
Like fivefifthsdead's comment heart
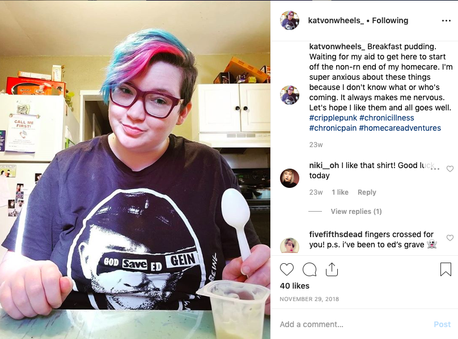[x=450, y=238]
